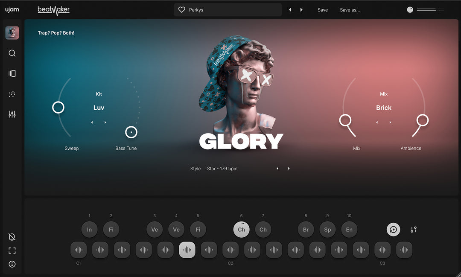Trigger pattern 7 Ch (Chorus) pad

click(x=263, y=230)
